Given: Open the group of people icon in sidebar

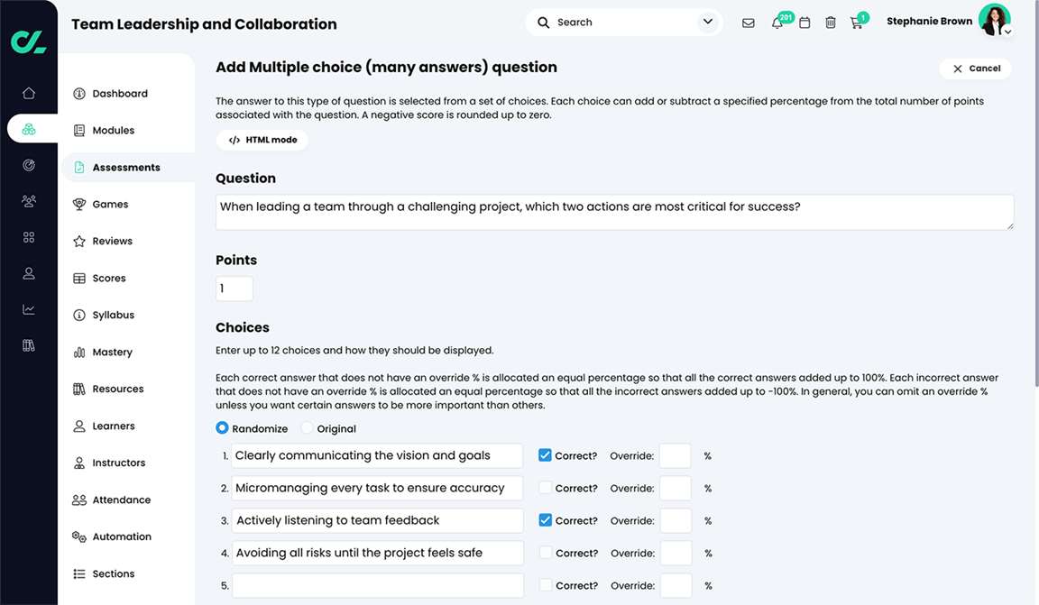Looking at the screenshot, I should tap(28, 201).
